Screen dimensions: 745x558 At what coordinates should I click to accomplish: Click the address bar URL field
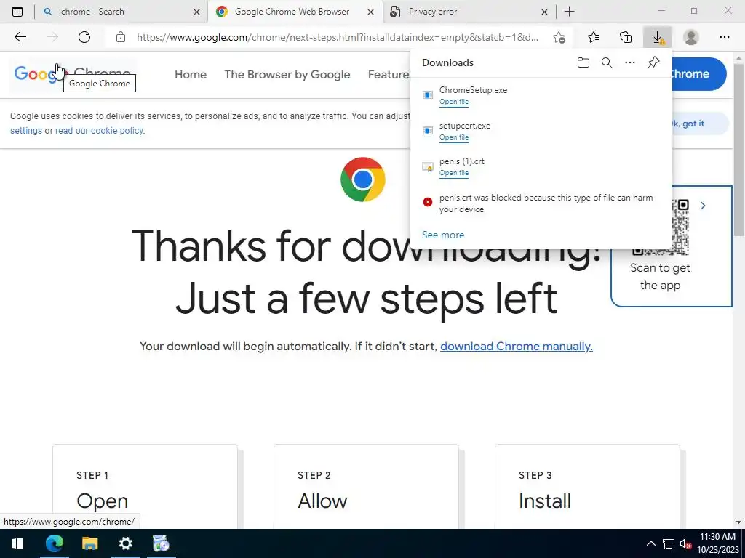(338, 37)
